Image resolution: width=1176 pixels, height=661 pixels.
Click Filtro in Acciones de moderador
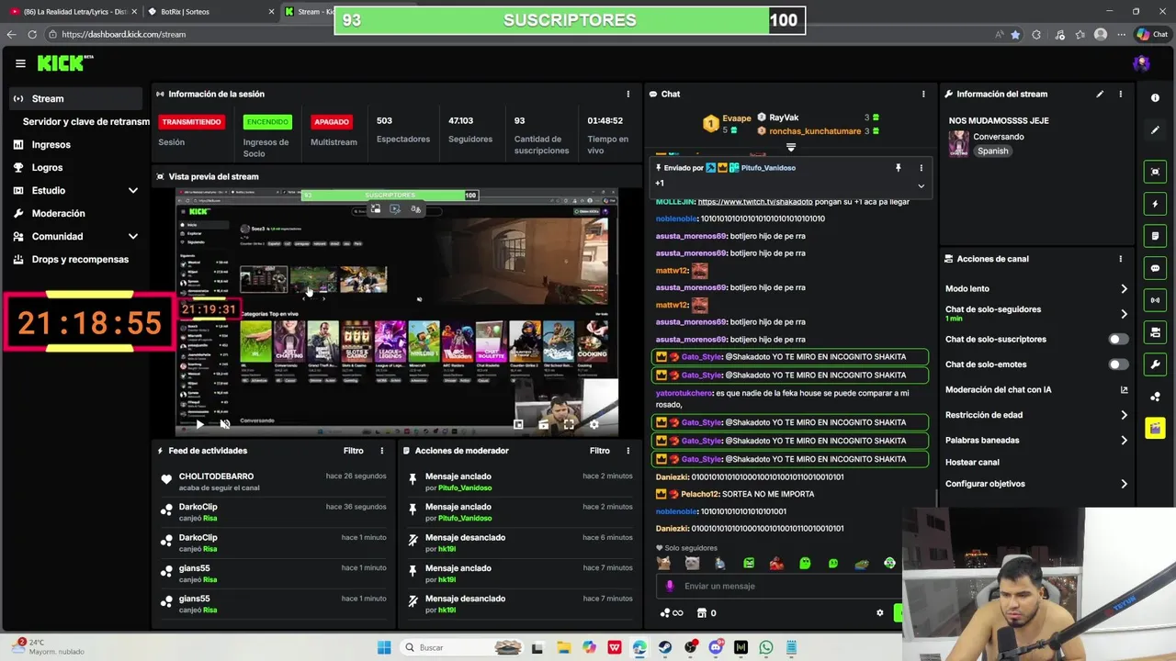click(x=599, y=451)
